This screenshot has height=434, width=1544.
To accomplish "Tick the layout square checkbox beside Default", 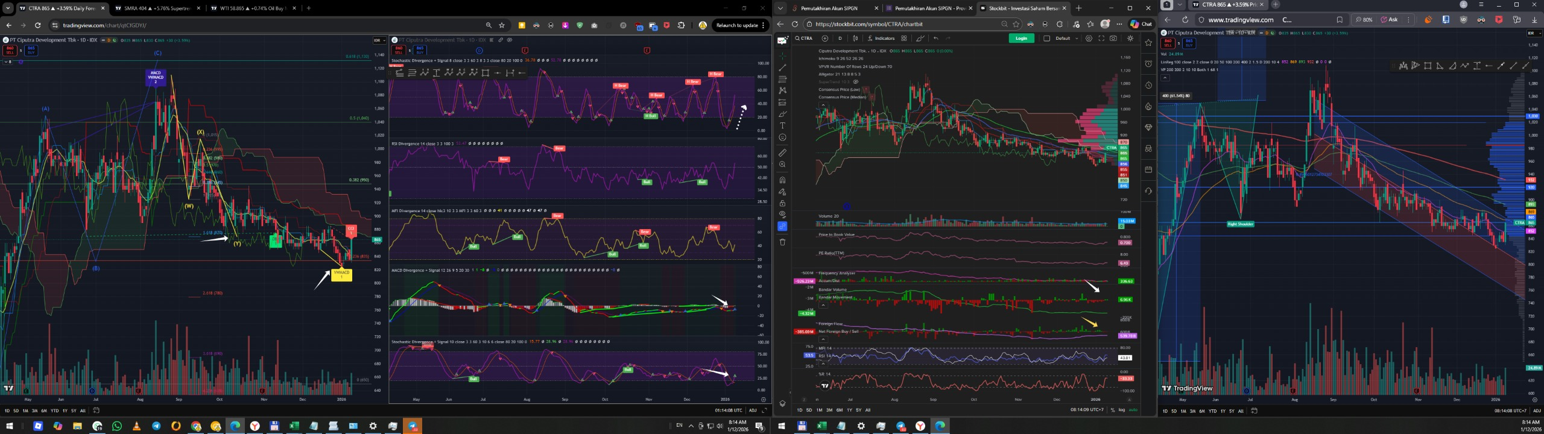I will [1046, 38].
